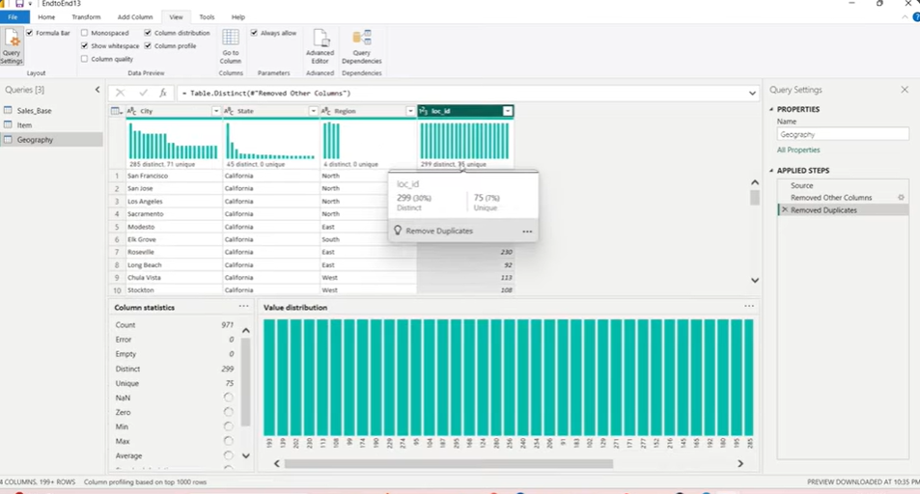Viewport: 920px width, 494px height.
Task: Close the Query Settings pane
Action: (905, 90)
